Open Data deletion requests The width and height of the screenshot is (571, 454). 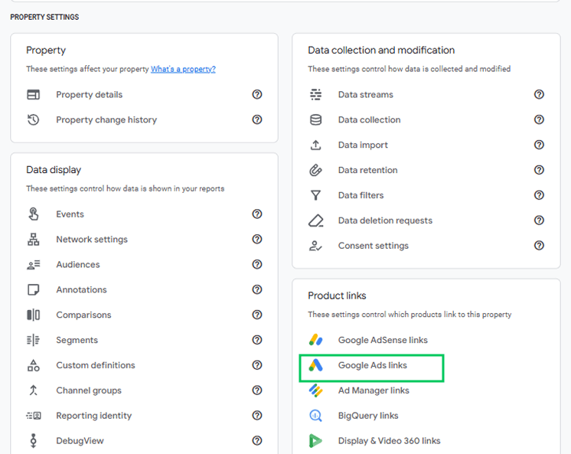click(x=385, y=220)
